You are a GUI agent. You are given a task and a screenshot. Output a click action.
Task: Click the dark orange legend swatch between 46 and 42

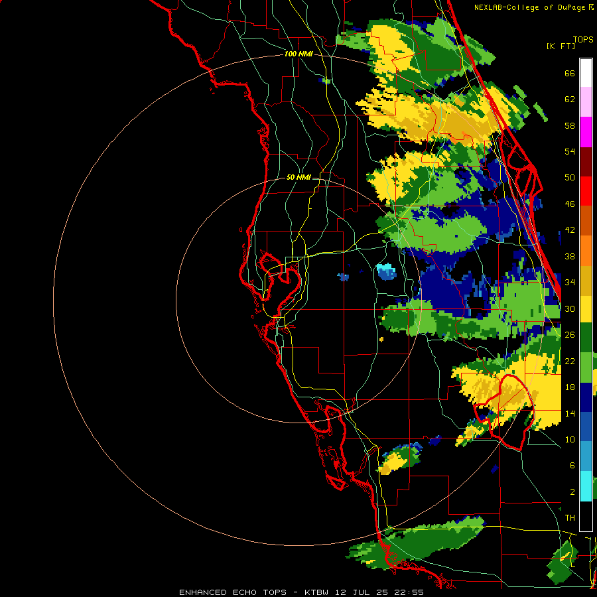click(586, 220)
